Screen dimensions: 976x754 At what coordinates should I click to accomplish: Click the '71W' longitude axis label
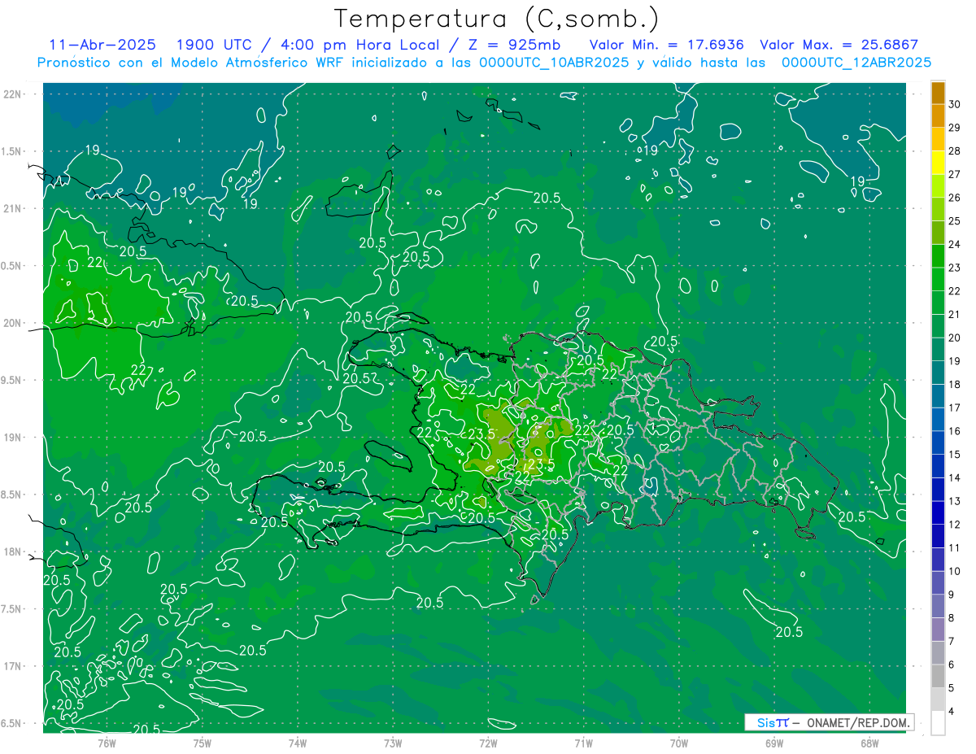click(x=583, y=743)
